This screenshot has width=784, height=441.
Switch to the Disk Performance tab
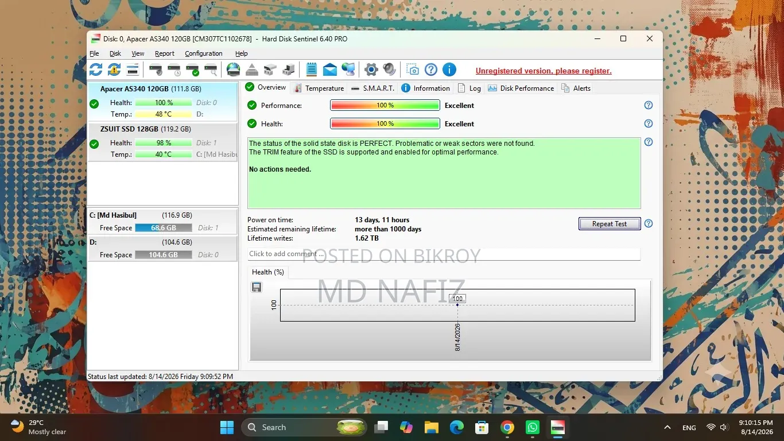521,88
